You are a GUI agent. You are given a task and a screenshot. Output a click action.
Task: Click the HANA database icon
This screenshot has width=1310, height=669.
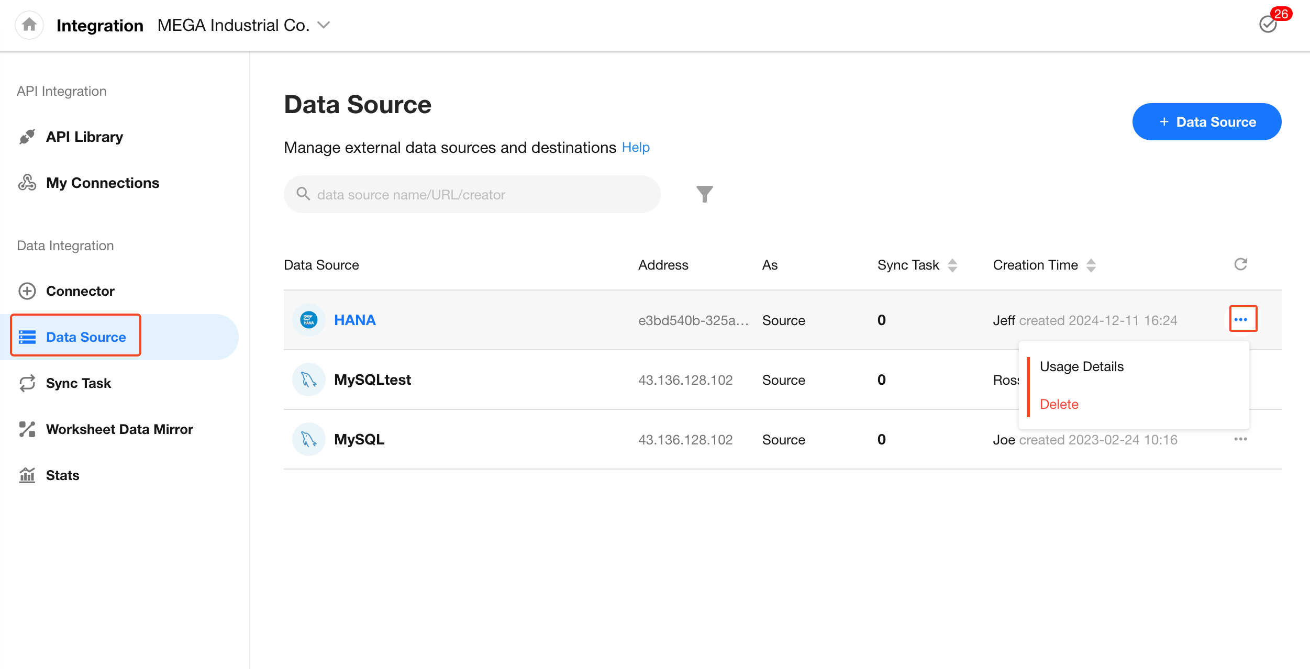point(309,320)
